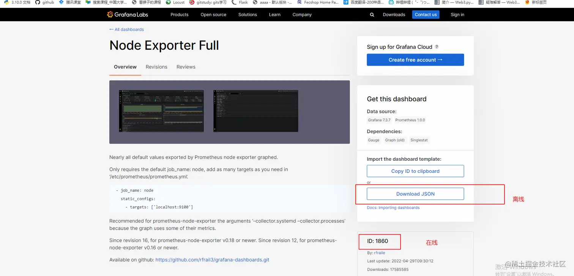Open the Python 3.10.0 文档 bookmark
The height and width of the screenshot is (276, 574).
click(17, 2)
